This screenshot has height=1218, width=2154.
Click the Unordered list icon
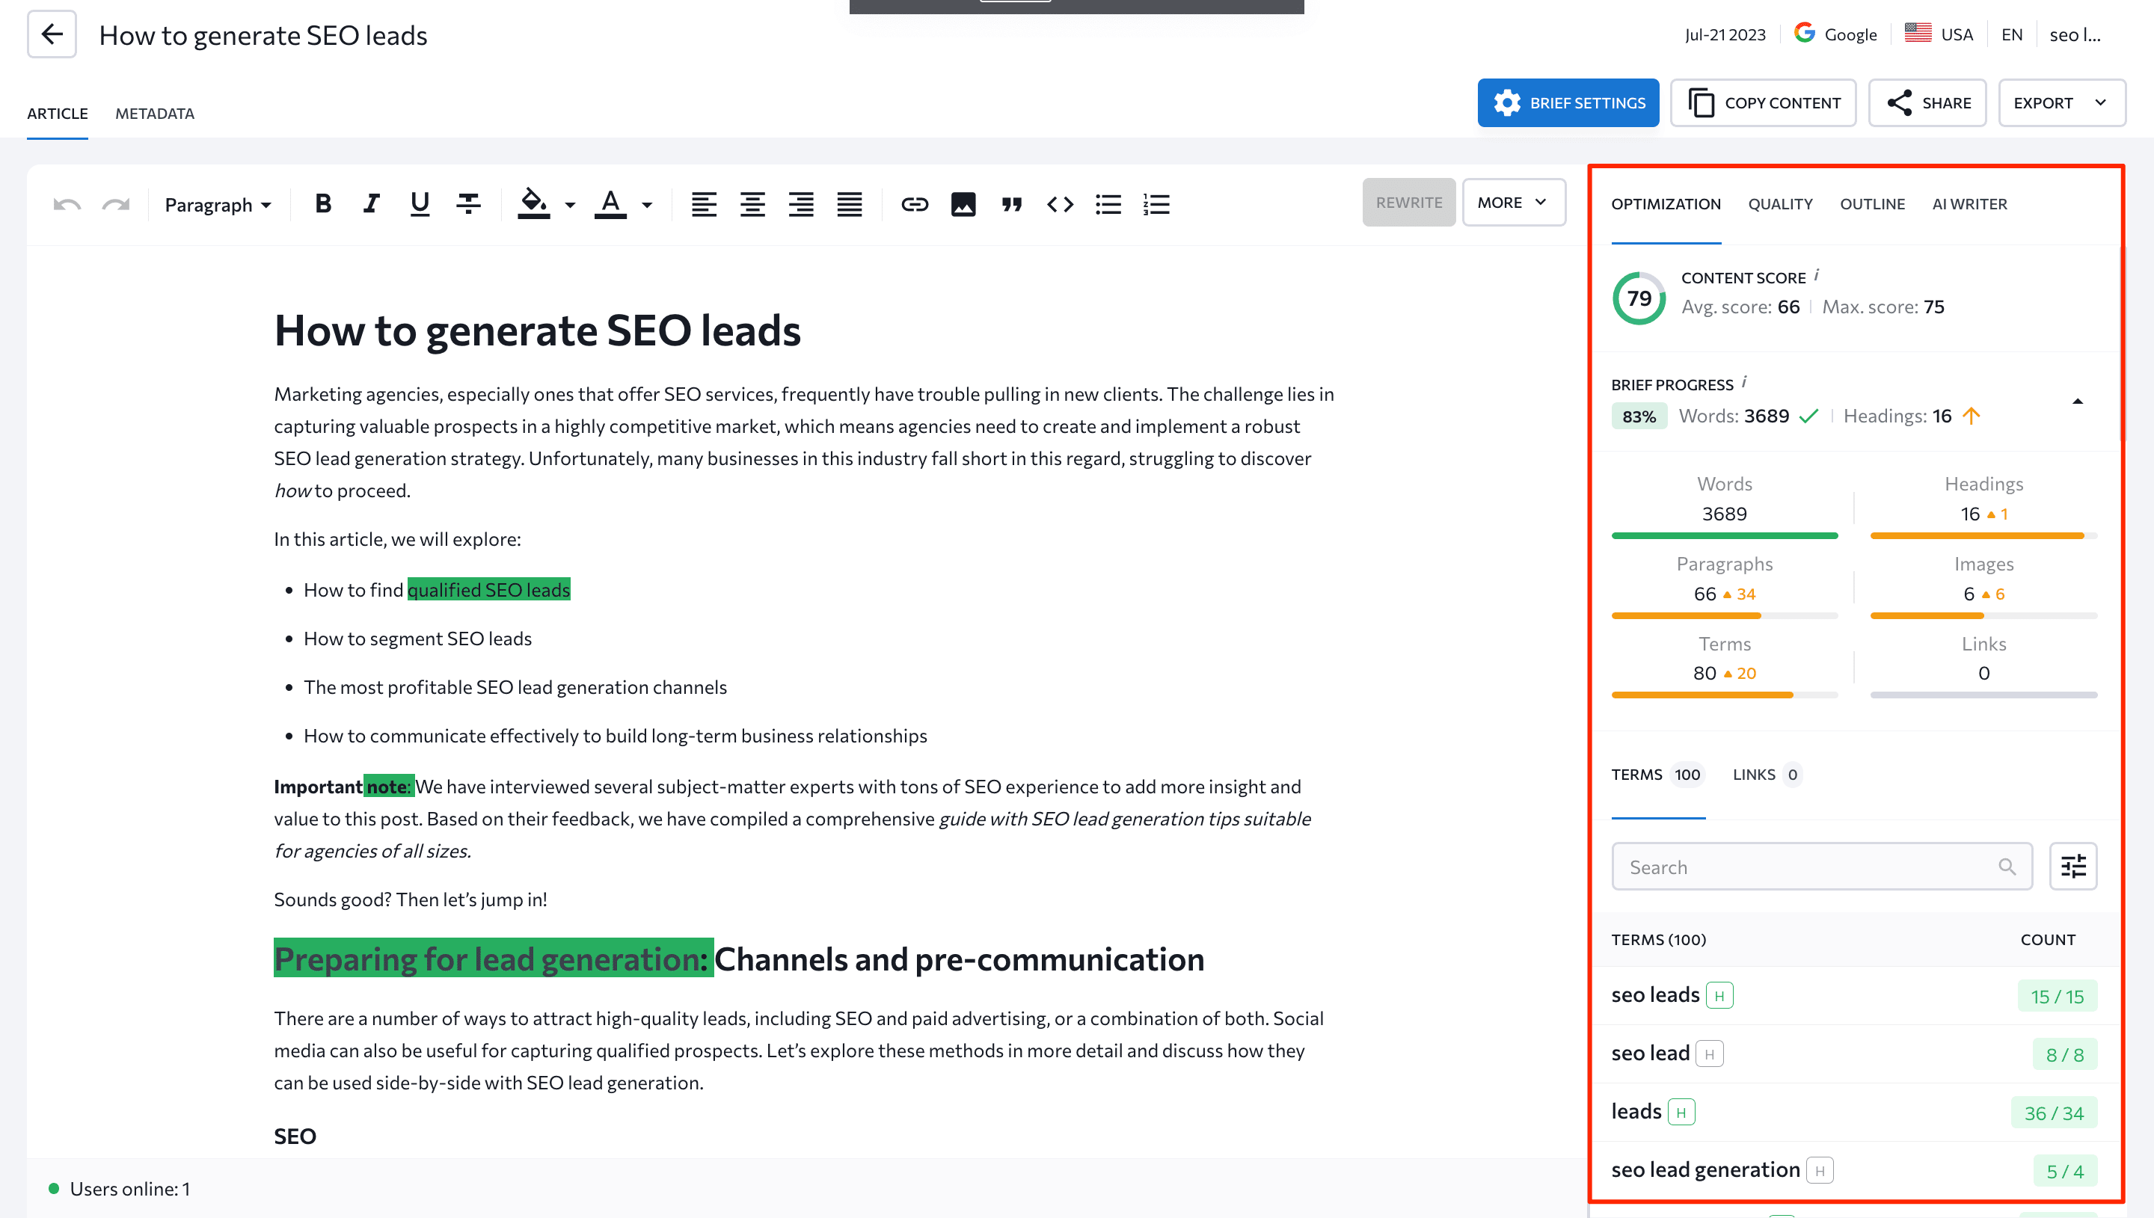pos(1108,203)
